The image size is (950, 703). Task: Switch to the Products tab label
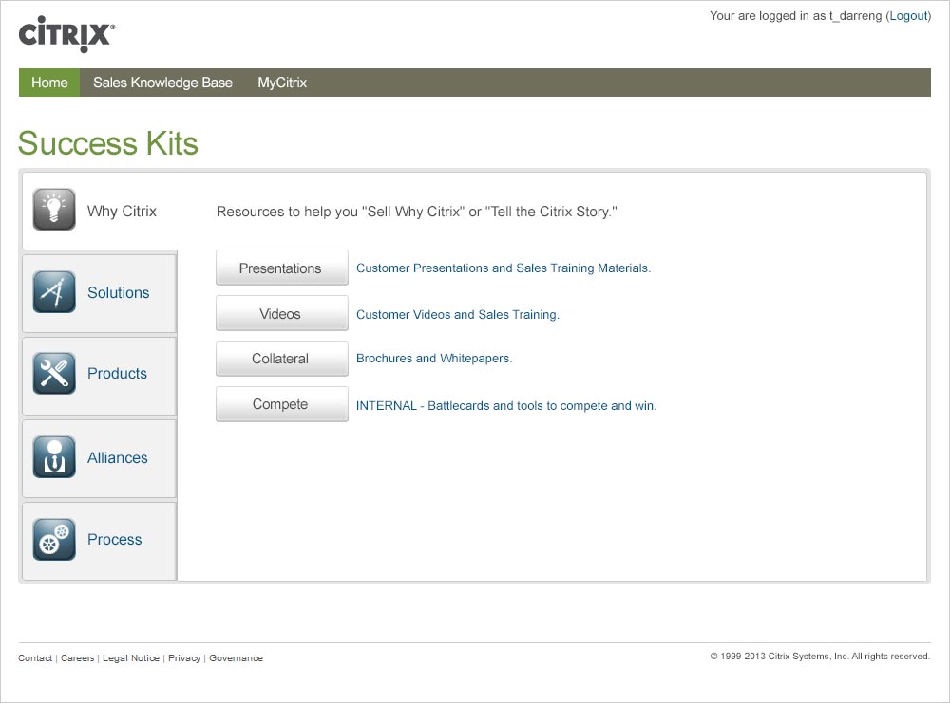point(118,373)
